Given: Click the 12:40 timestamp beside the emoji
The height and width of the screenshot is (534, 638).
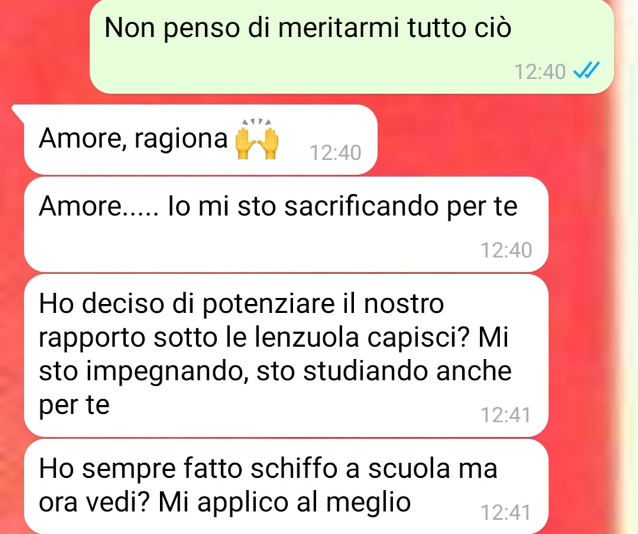Looking at the screenshot, I should click(335, 153).
